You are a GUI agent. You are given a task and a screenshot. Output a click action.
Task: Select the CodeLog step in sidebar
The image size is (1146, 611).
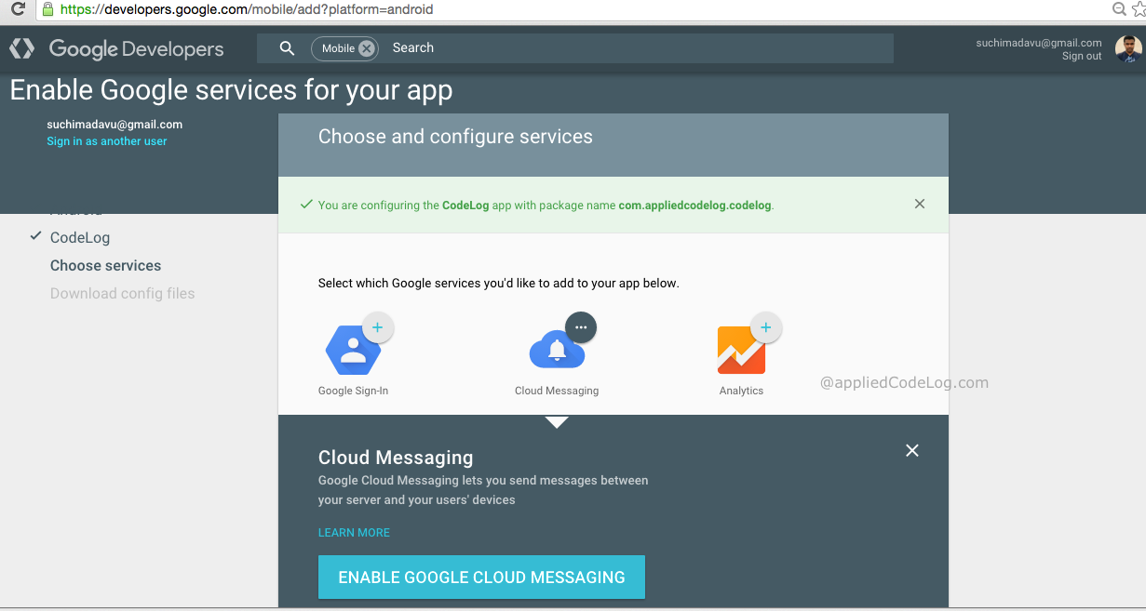[80, 237]
